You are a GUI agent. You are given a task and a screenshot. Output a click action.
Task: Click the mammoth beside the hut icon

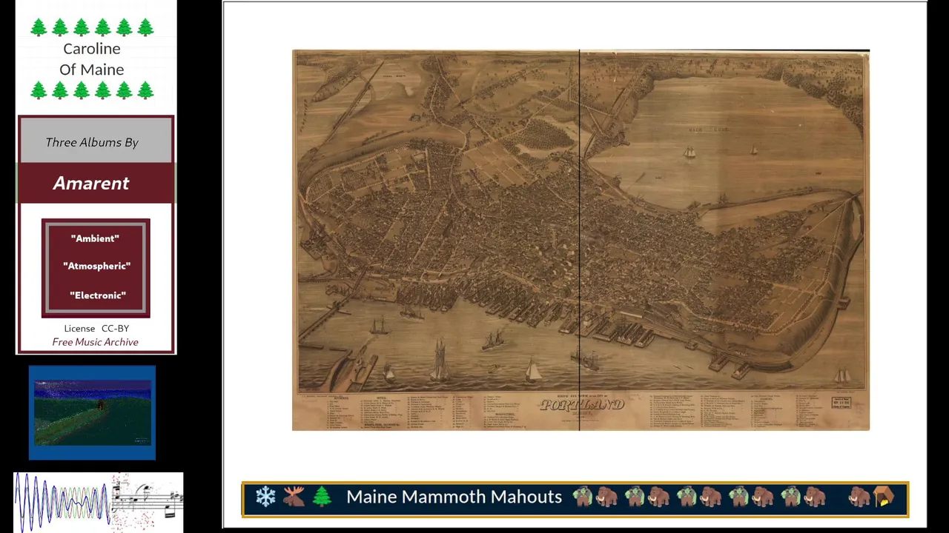pos(859,497)
